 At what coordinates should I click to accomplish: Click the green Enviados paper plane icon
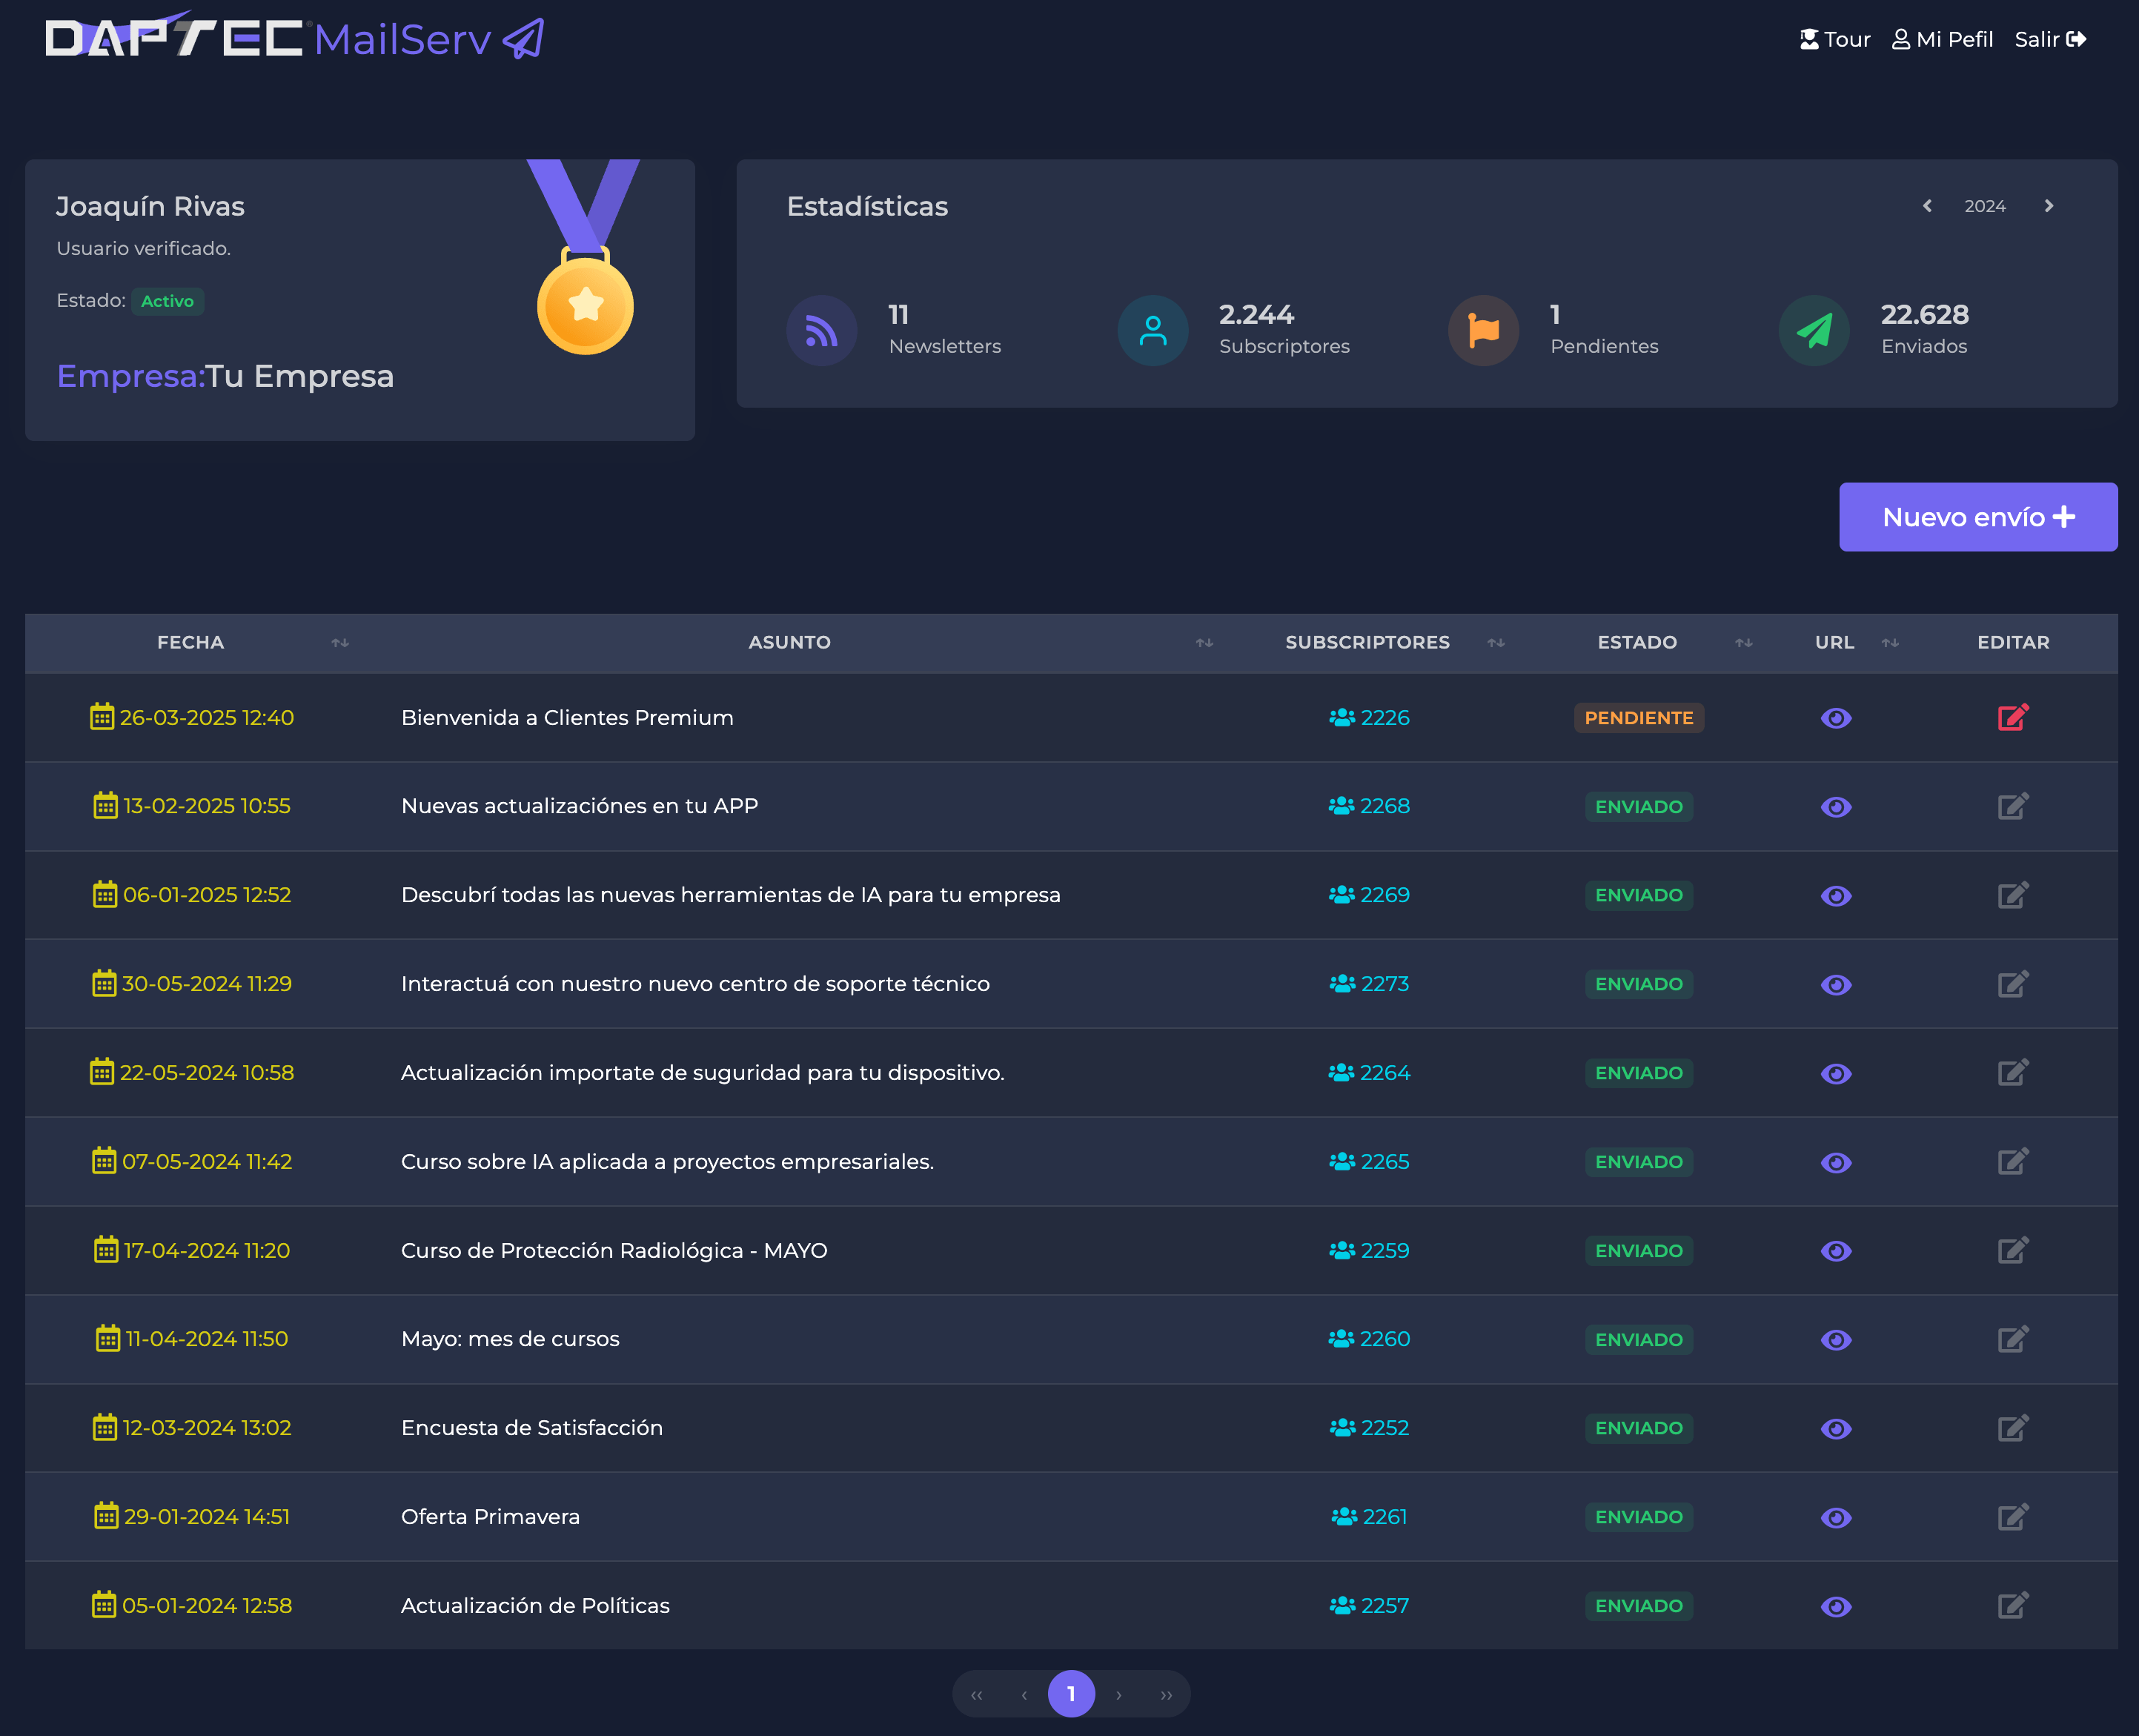tap(1814, 330)
